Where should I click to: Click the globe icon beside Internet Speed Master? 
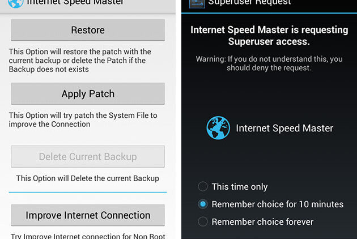(218, 128)
